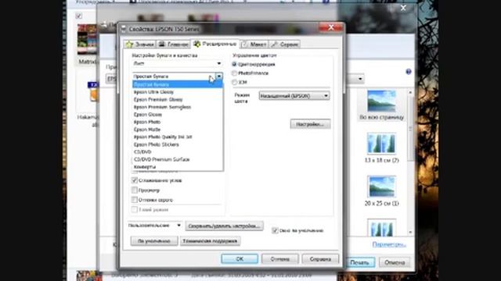Click the Настройки... button
Screen dimensions: 501x281
coord(310,124)
